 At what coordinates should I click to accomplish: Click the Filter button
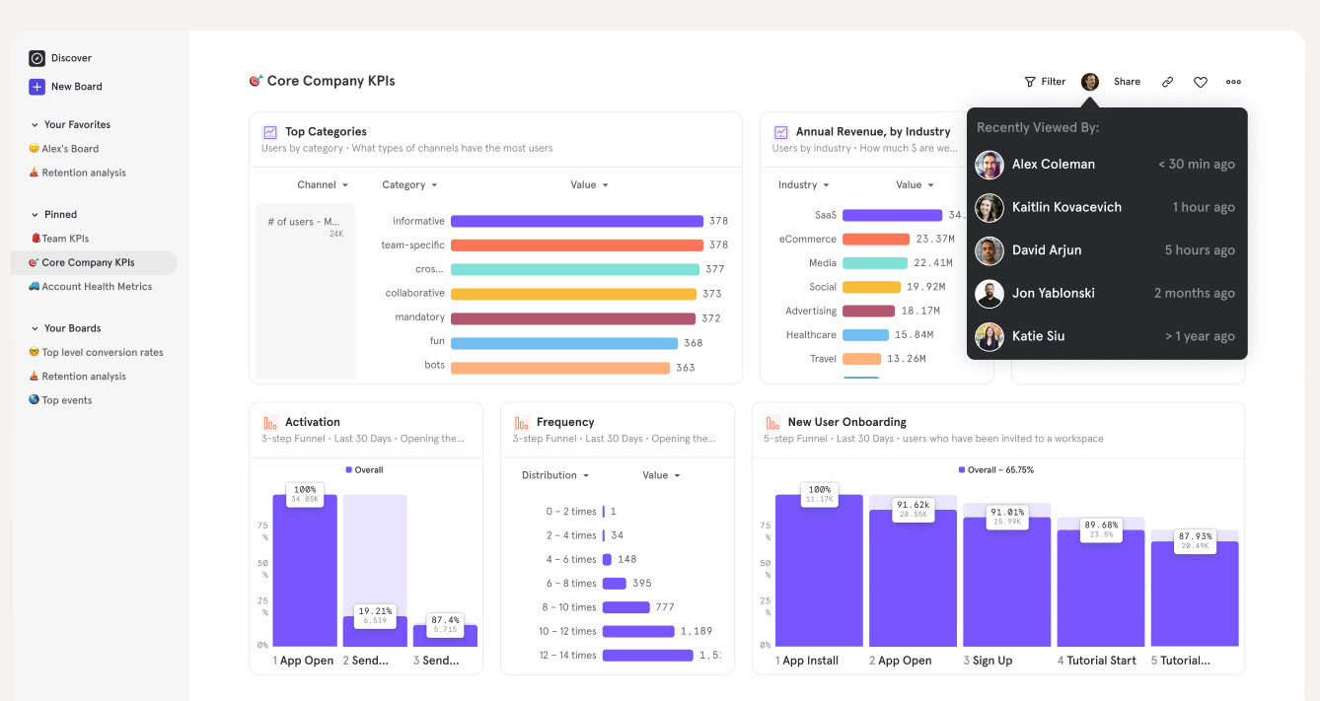click(x=1045, y=82)
